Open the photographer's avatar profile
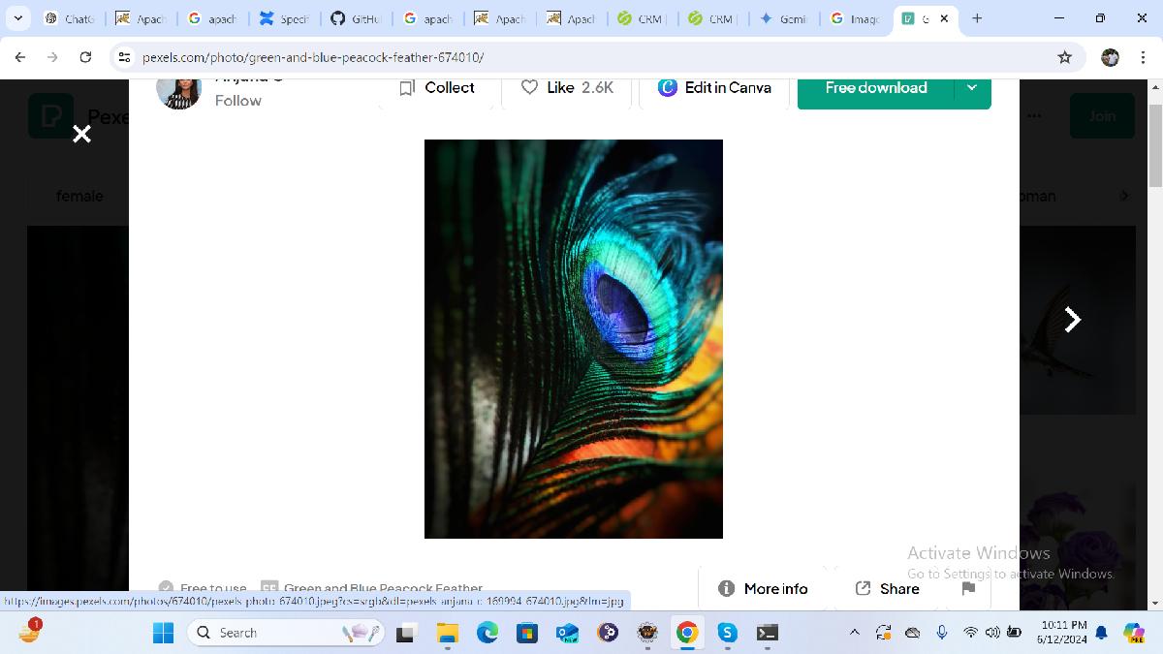Image resolution: width=1163 pixels, height=654 pixels. [x=178, y=93]
